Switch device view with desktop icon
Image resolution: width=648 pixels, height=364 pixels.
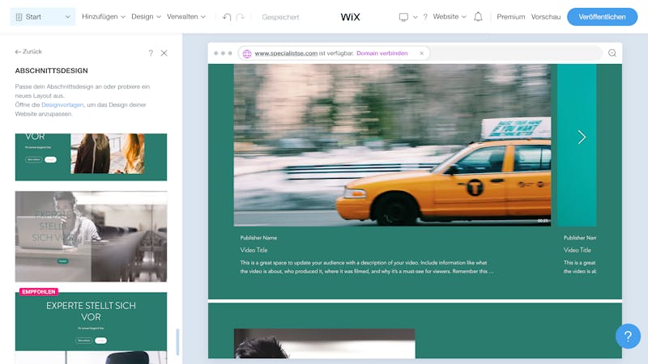[x=403, y=17]
